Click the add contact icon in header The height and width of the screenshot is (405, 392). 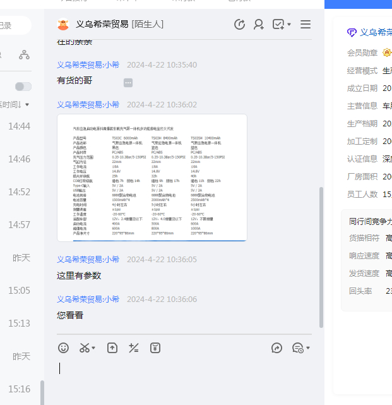point(259,25)
